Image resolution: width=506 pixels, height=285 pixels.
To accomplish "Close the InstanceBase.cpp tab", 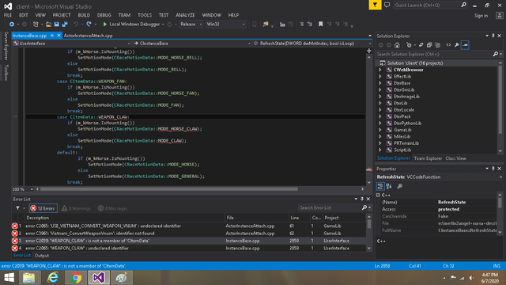I will pyautogui.click(x=59, y=36).
